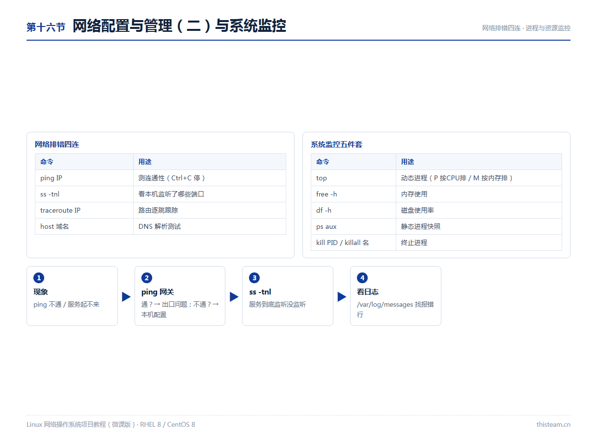Select the 系统监控五件套 card heading
Image resolution: width=597 pixels, height=441 pixels.
point(336,145)
